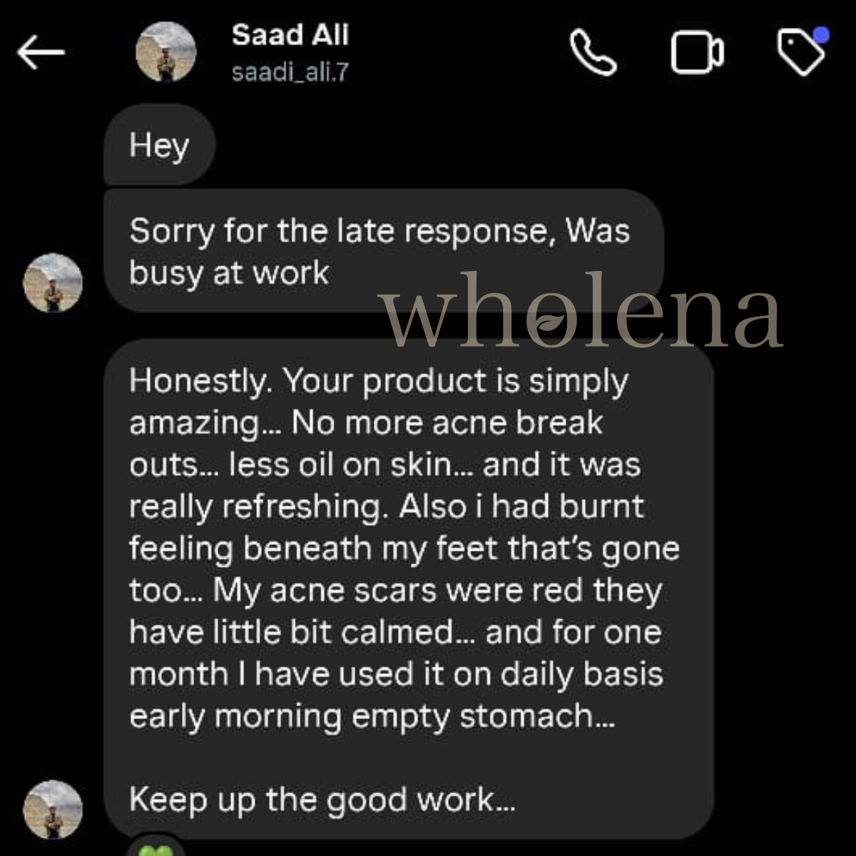Click the text early morning empty stomach
The image size is (856, 856).
[371, 717]
